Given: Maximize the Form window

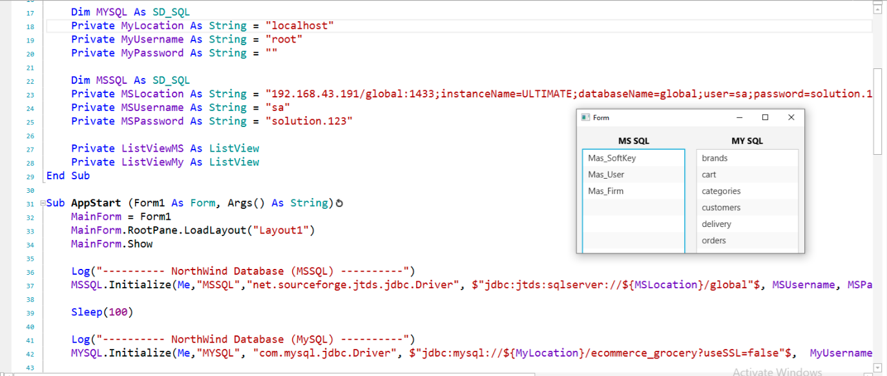Looking at the screenshot, I should pos(766,117).
